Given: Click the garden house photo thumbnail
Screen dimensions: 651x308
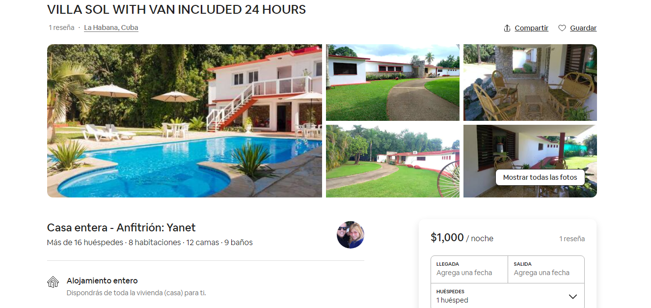Looking at the screenshot, I should tap(392, 161).
